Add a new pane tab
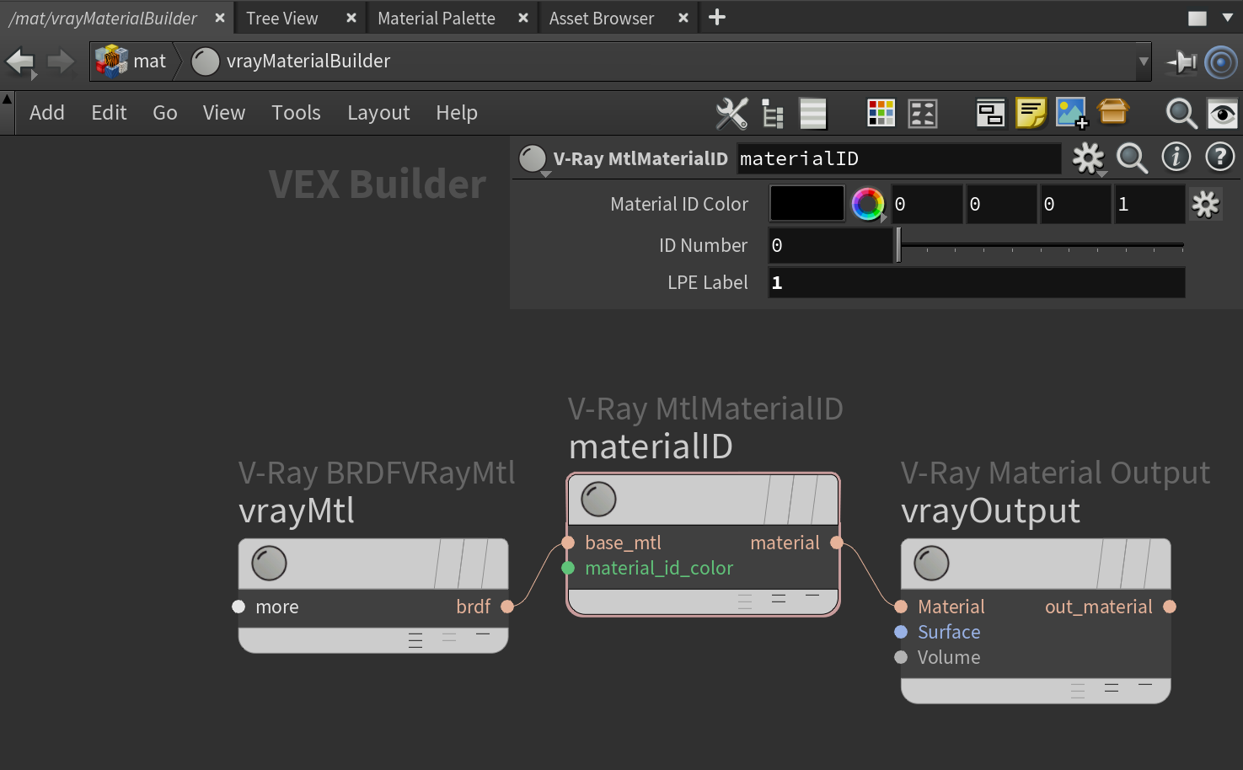This screenshot has height=770, width=1243. coord(717,17)
